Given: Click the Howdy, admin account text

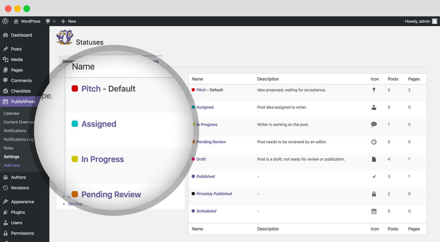Looking at the screenshot, I should pyautogui.click(x=417, y=21).
